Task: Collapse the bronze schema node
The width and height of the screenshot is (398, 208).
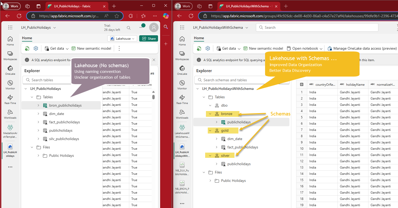Action: coord(210,114)
